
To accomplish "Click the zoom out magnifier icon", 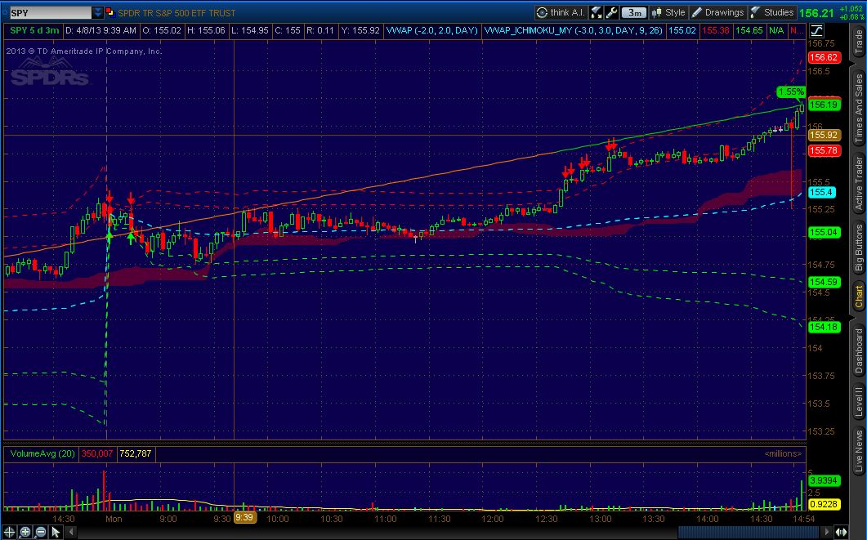I will click(x=40, y=533).
